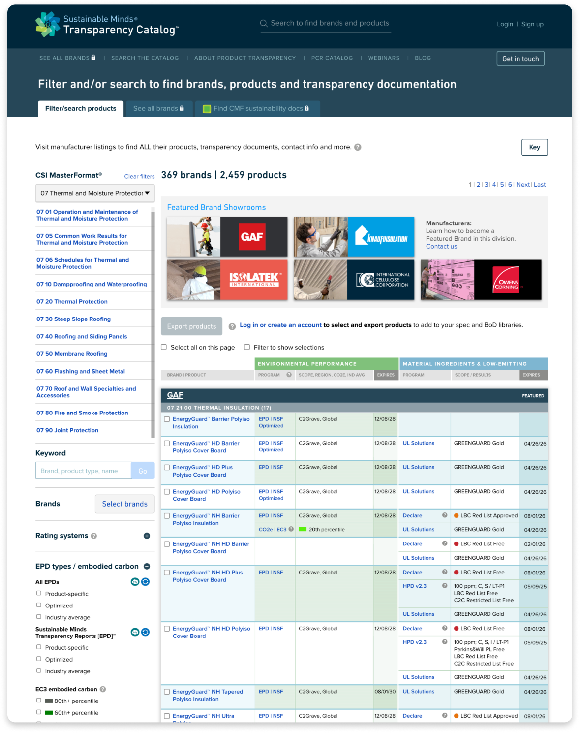580x733 pixels.
Task: Click help icon beside manufacturer listings text
Action: (358, 147)
